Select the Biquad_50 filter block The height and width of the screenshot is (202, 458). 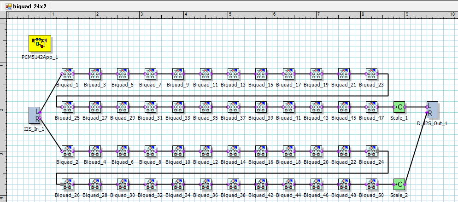click(371, 184)
